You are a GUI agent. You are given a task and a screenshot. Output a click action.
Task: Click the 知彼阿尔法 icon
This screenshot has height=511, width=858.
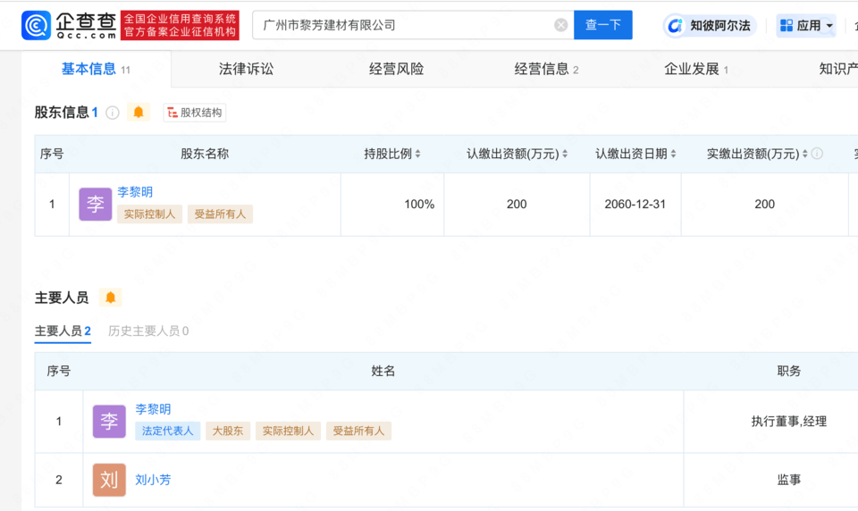675,26
